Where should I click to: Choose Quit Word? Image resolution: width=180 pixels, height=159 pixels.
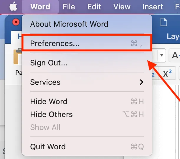pyautogui.click(x=87, y=147)
